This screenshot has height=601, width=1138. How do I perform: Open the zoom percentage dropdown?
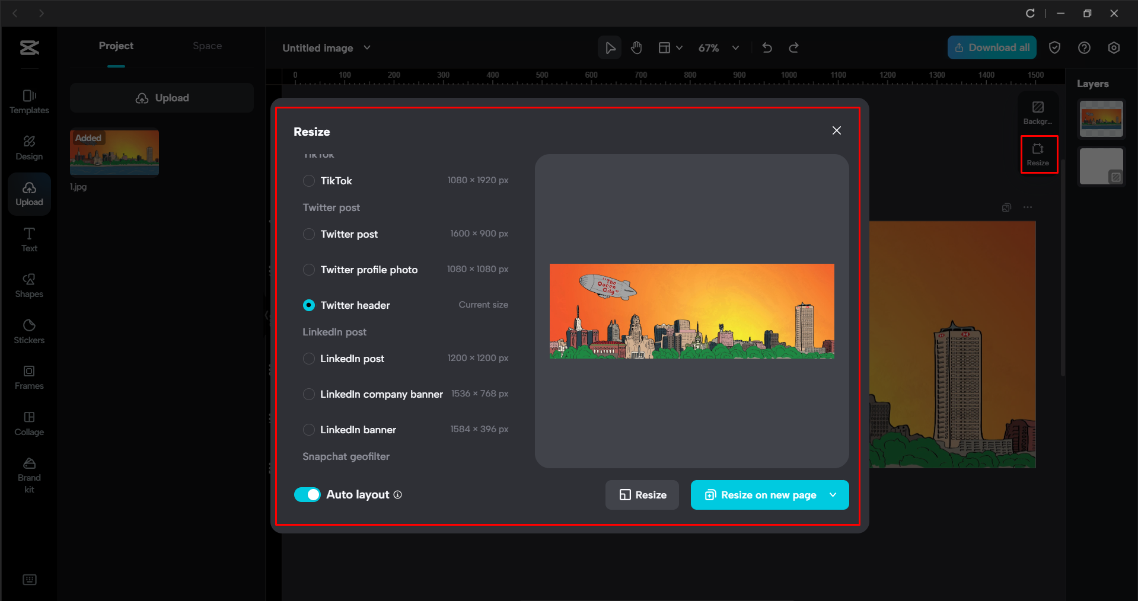tap(735, 47)
